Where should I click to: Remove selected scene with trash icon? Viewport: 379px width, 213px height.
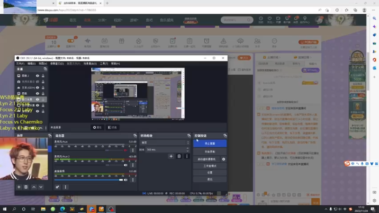pos(26,187)
